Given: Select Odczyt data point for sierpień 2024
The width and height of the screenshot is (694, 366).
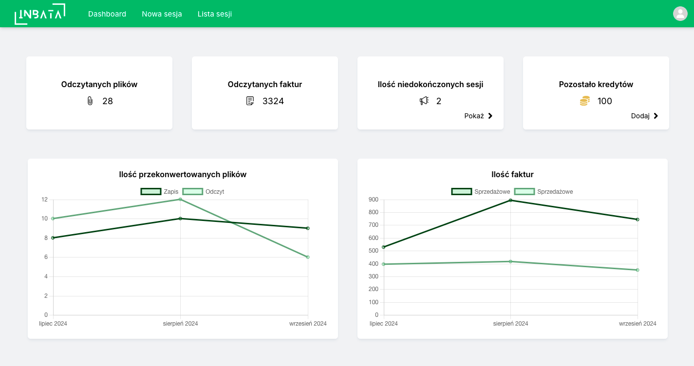Looking at the screenshot, I should (x=180, y=200).
